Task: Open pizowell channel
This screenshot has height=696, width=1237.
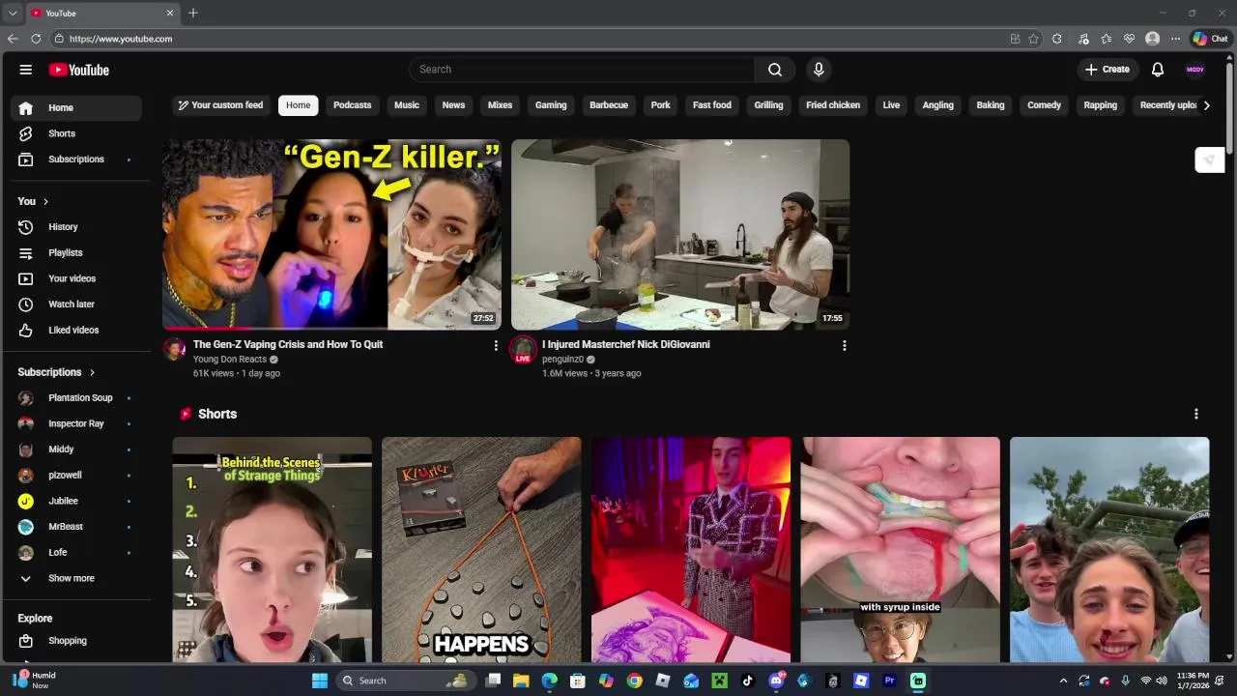Action: tap(76, 476)
